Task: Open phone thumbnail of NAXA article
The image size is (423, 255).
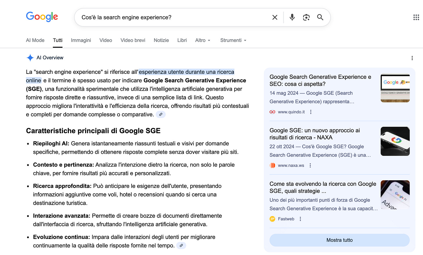Action: pos(395,141)
